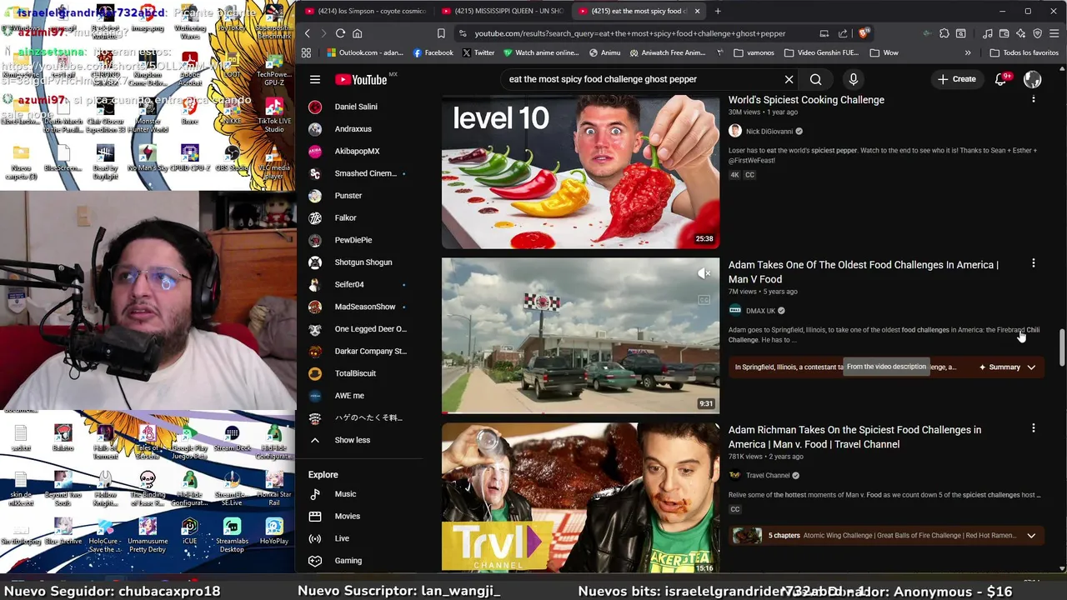Toggle captions on Man V Food preview
This screenshot has width=1067, height=600.
tap(704, 300)
